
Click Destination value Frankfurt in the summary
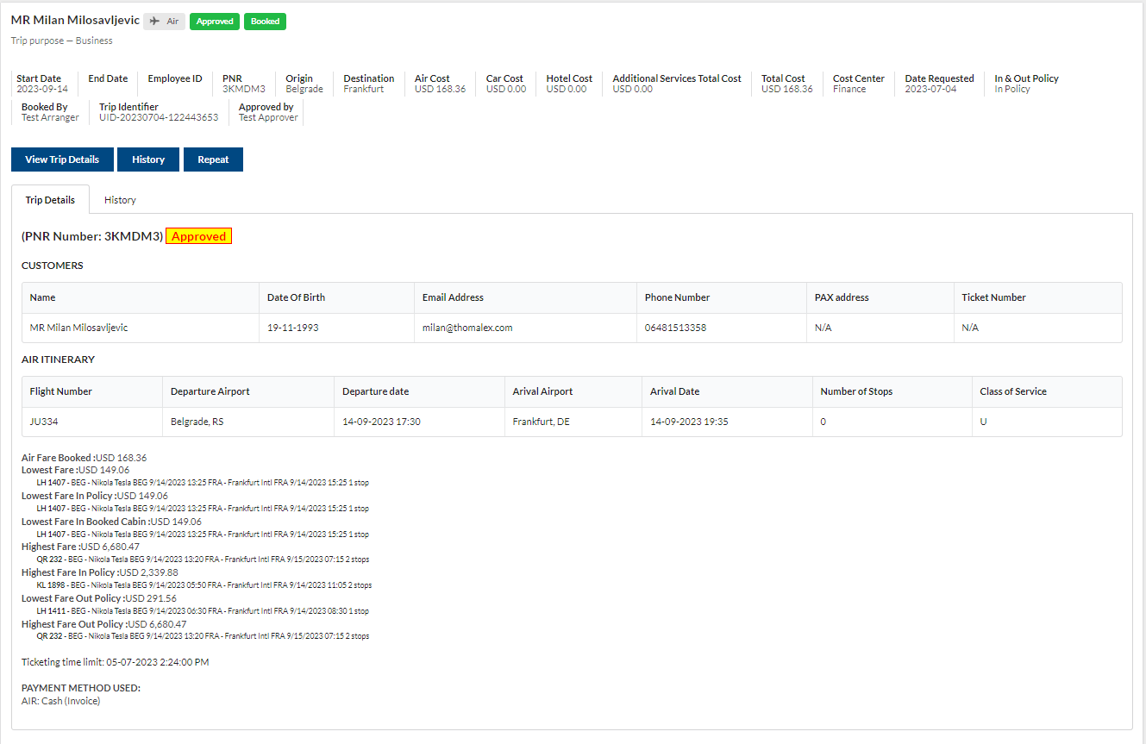click(x=364, y=89)
